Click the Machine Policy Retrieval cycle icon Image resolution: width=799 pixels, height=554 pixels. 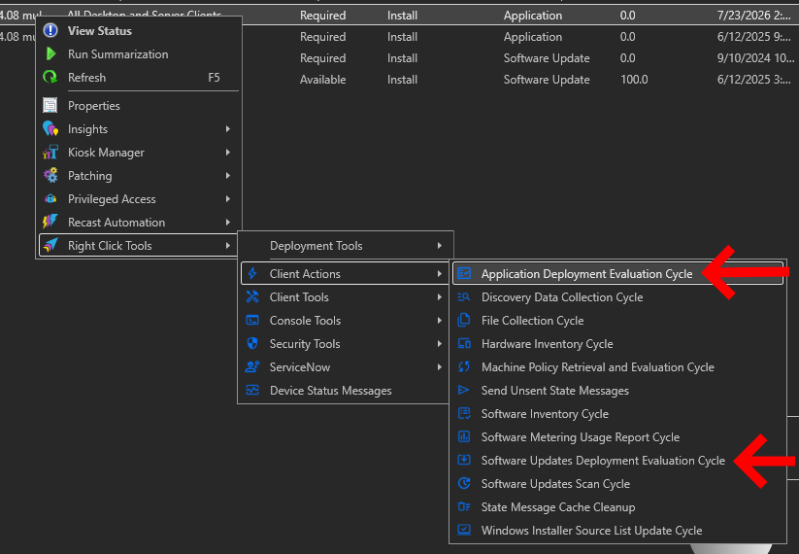click(x=464, y=366)
